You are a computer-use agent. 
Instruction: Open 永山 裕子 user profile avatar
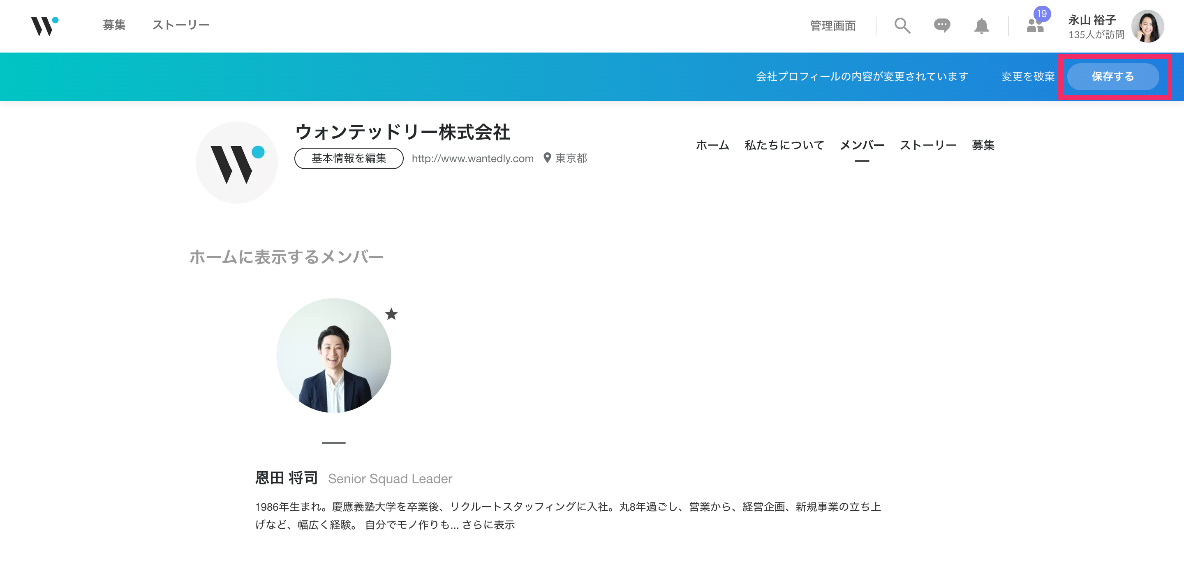click(x=1147, y=26)
